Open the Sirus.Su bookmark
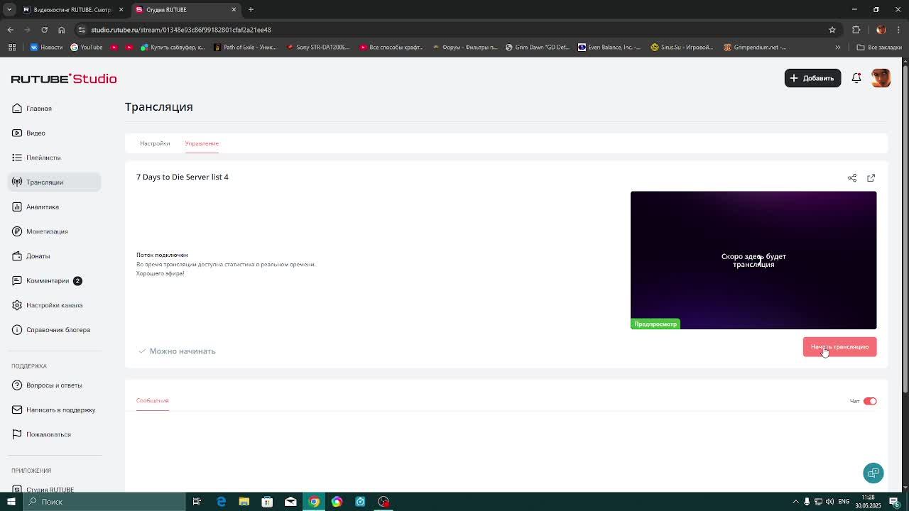Image resolution: width=909 pixels, height=511 pixels. coord(682,48)
